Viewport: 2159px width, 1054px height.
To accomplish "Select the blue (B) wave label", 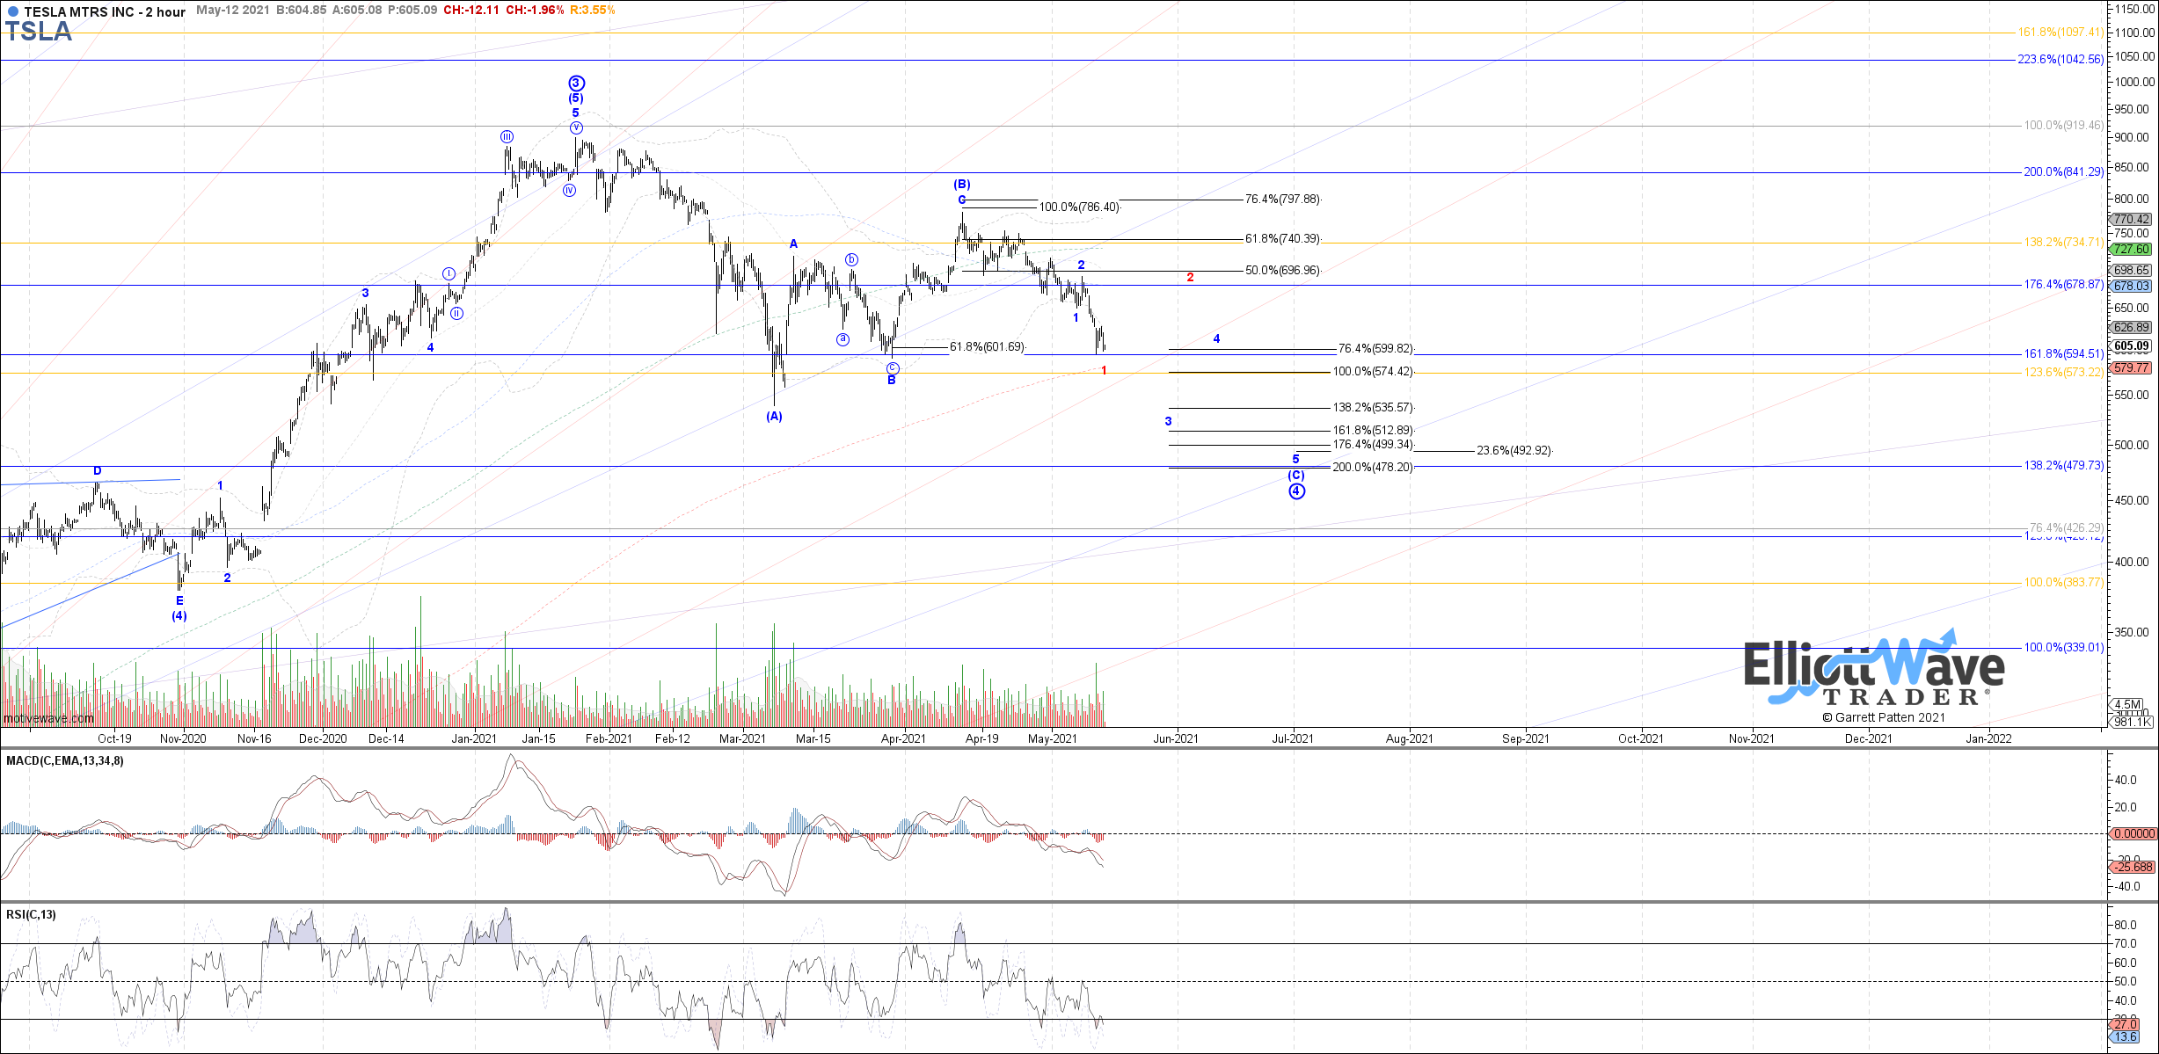I will coord(962,185).
